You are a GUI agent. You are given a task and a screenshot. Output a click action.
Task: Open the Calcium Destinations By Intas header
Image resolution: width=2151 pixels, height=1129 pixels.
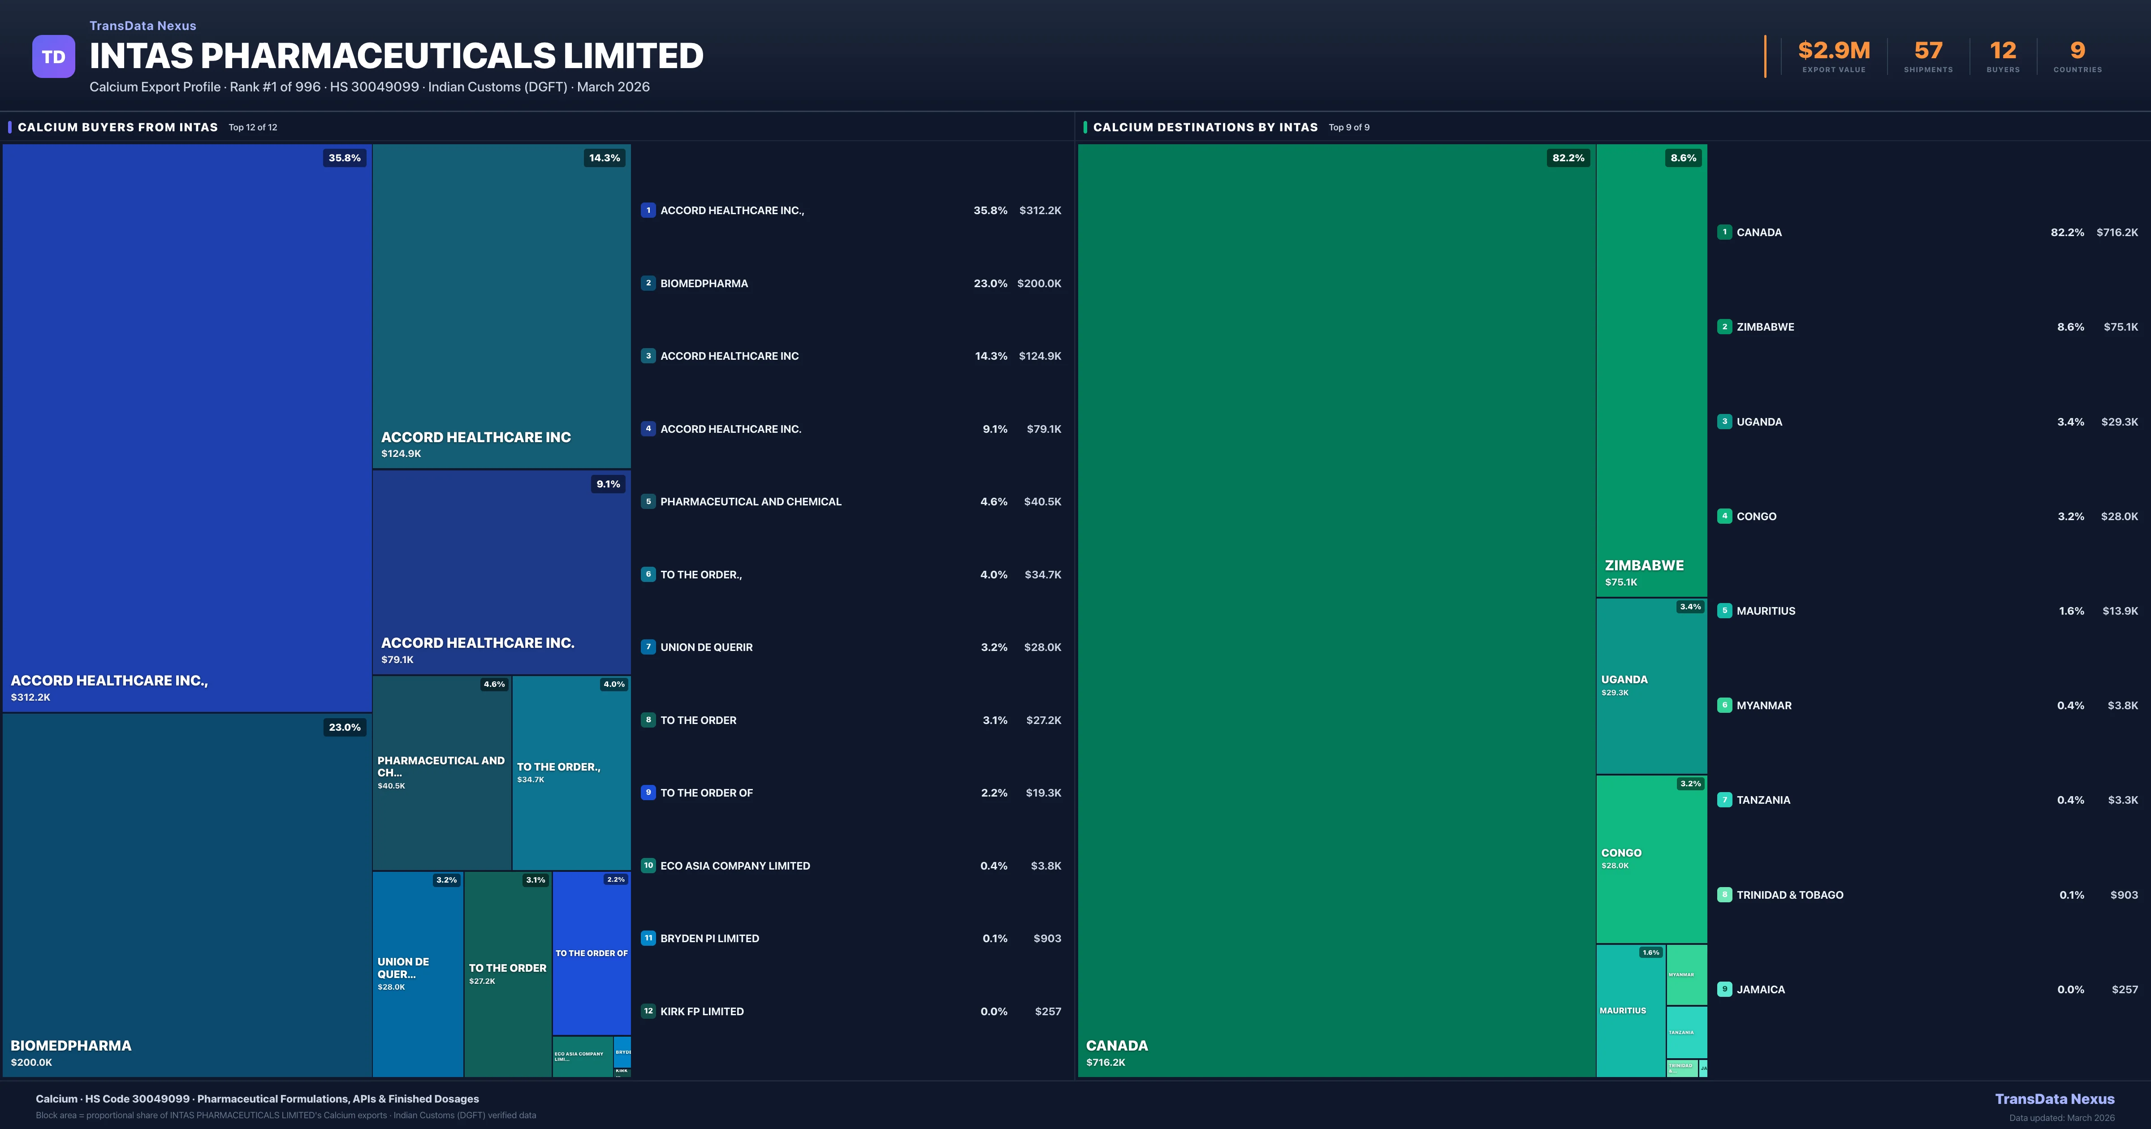[x=1205, y=127]
